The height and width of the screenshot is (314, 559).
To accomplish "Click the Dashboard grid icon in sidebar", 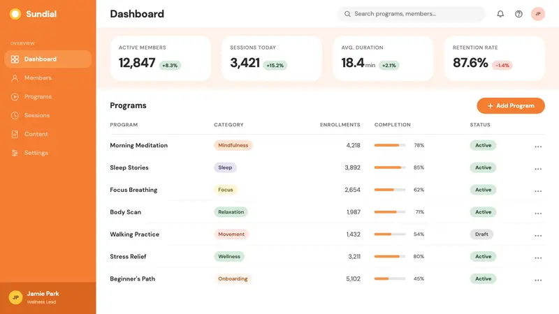I will (x=15, y=59).
